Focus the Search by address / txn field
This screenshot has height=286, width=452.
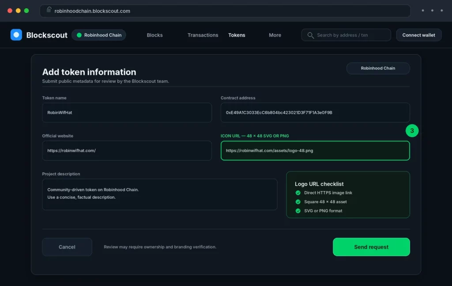coord(346,35)
